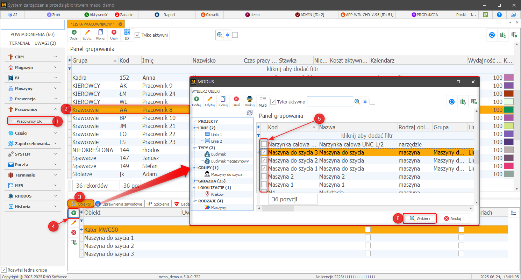Click the Wybierz button

tap(420, 218)
